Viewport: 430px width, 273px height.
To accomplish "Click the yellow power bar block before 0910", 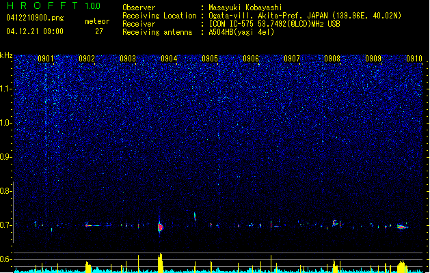I will pyautogui.click(x=402, y=267).
